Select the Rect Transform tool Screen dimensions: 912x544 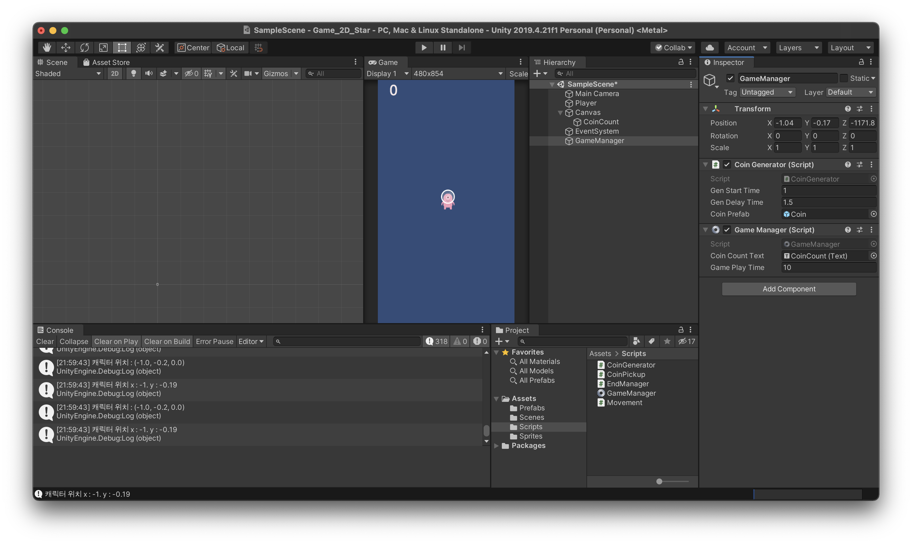point(122,48)
